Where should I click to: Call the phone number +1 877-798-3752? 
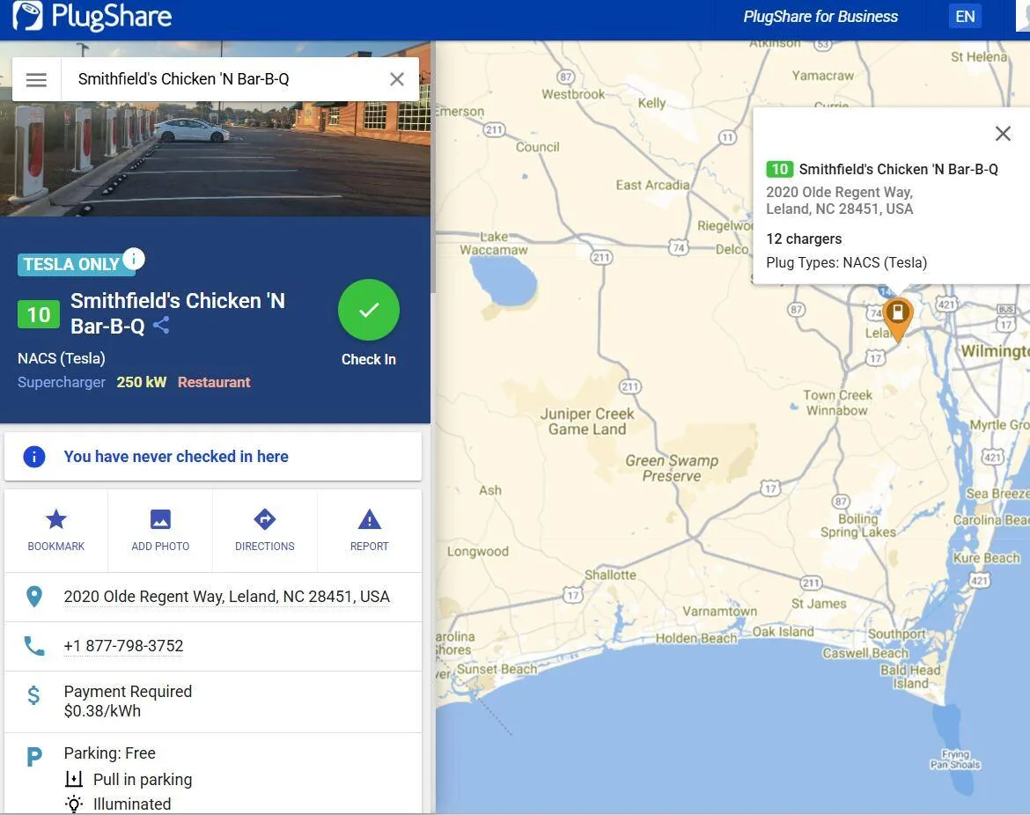(123, 646)
